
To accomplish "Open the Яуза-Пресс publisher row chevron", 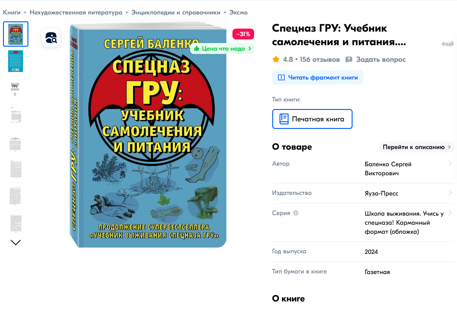I will tap(450, 192).
